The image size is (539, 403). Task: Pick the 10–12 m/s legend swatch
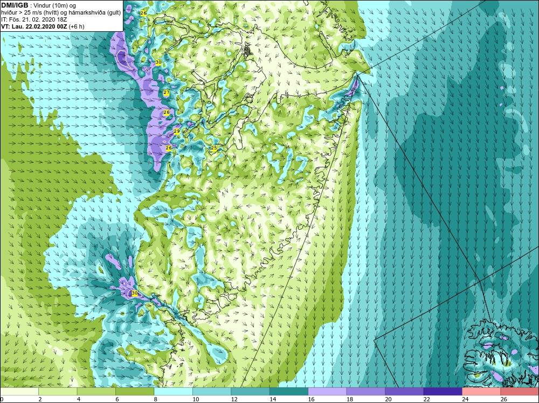[212, 391]
